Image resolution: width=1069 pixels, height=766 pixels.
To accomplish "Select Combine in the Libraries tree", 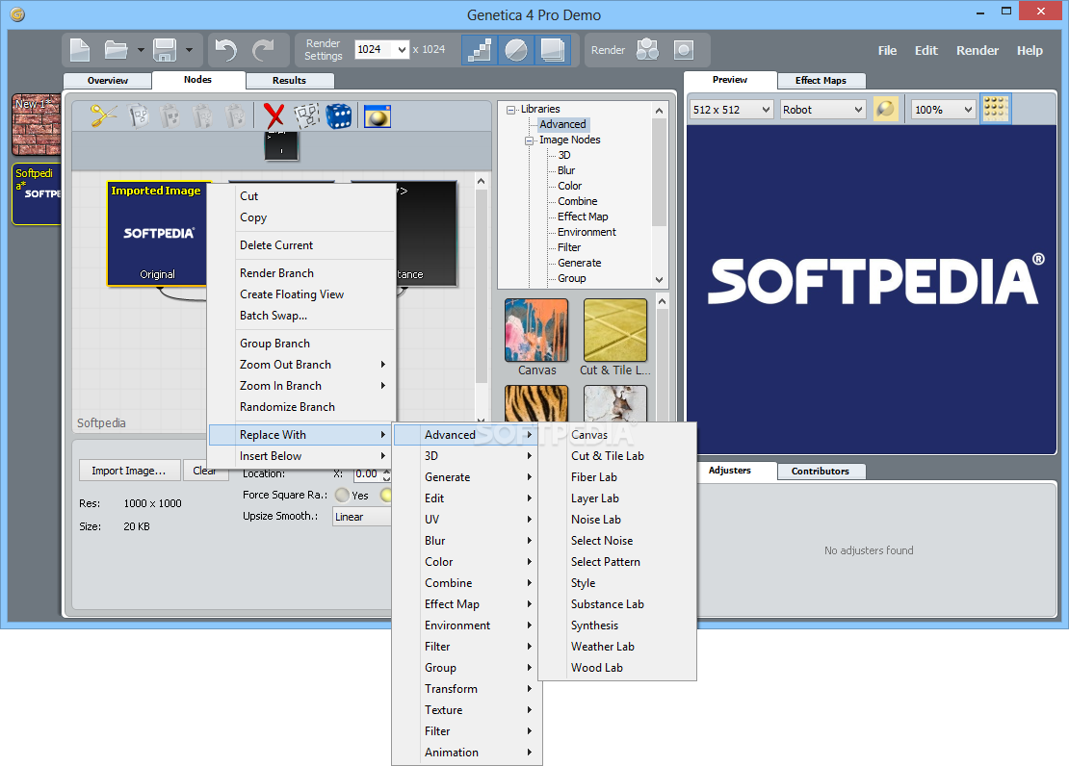I will point(577,201).
